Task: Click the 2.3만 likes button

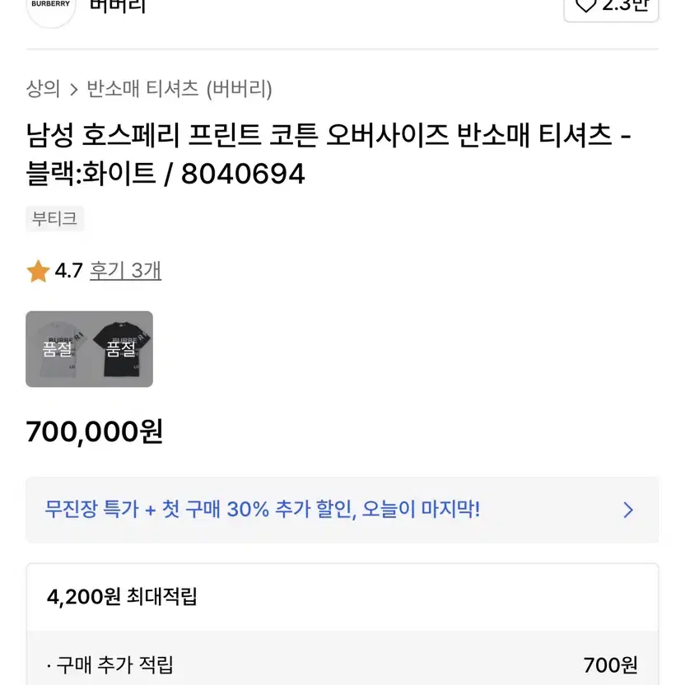Action: pos(611,7)
